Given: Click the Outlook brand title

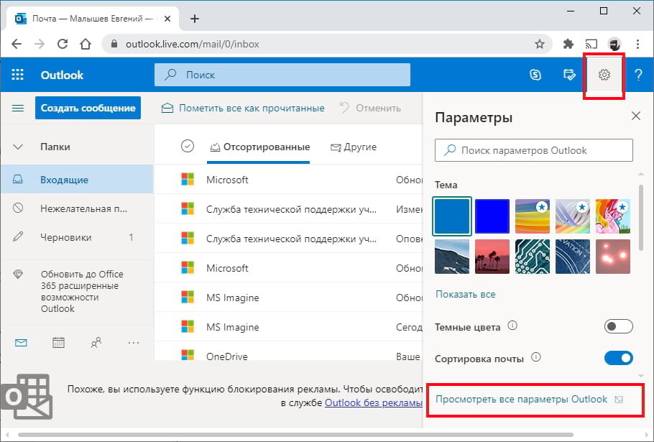Looking at the screenshot, I should coord(62,75).
